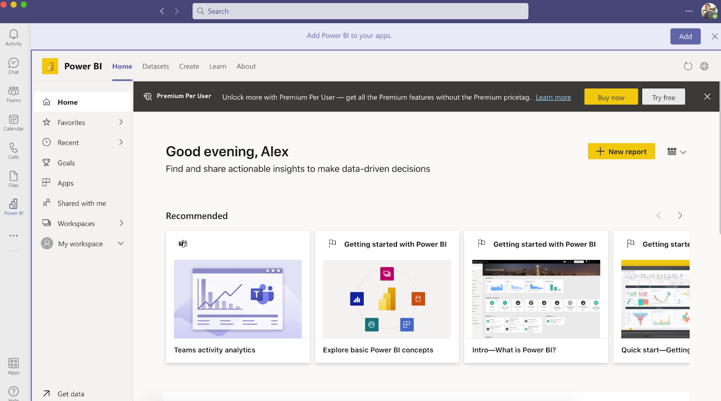Follow the Learn more link
This screenshot has height=401, width=721.
(x=553, y=97)
